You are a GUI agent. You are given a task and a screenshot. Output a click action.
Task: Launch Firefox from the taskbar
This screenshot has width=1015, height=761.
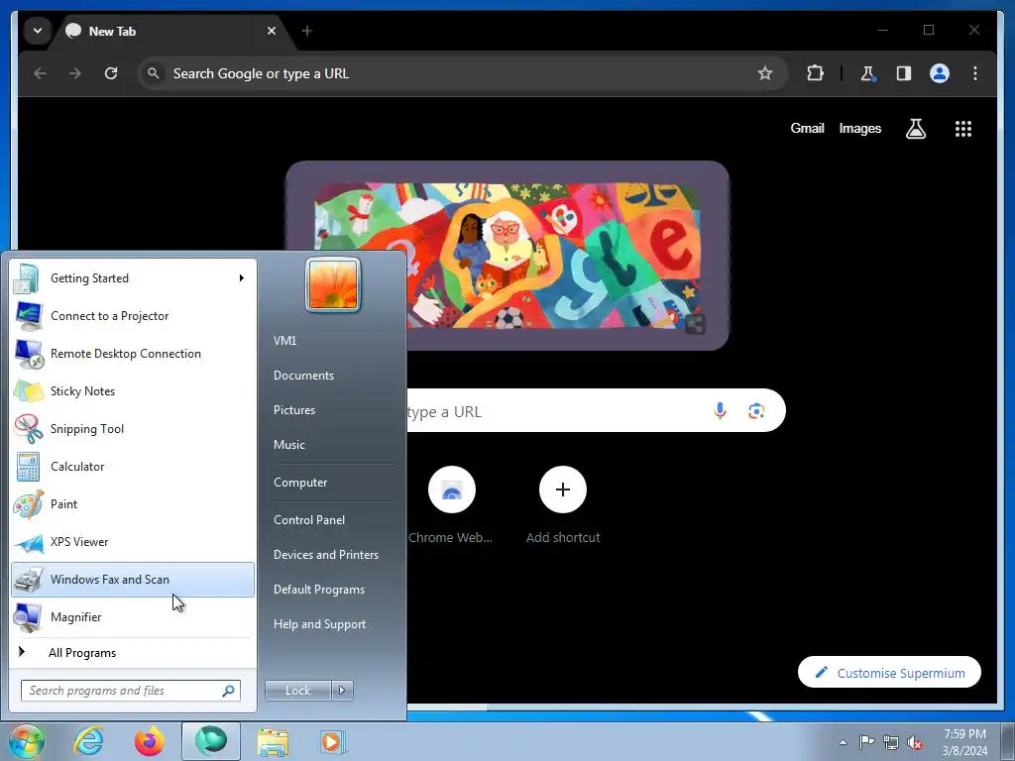(150, 741)
